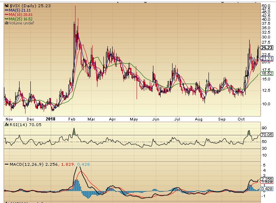Click the 16.52 green MA(25) value tag

point(266,74)
